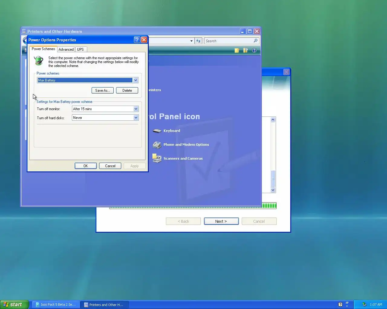Click the Save As... button

tap(102, 91)
